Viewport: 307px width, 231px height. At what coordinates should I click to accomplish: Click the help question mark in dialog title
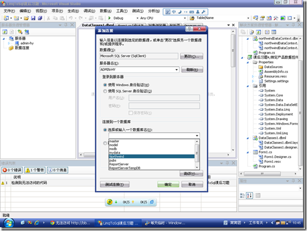[189, 29]
